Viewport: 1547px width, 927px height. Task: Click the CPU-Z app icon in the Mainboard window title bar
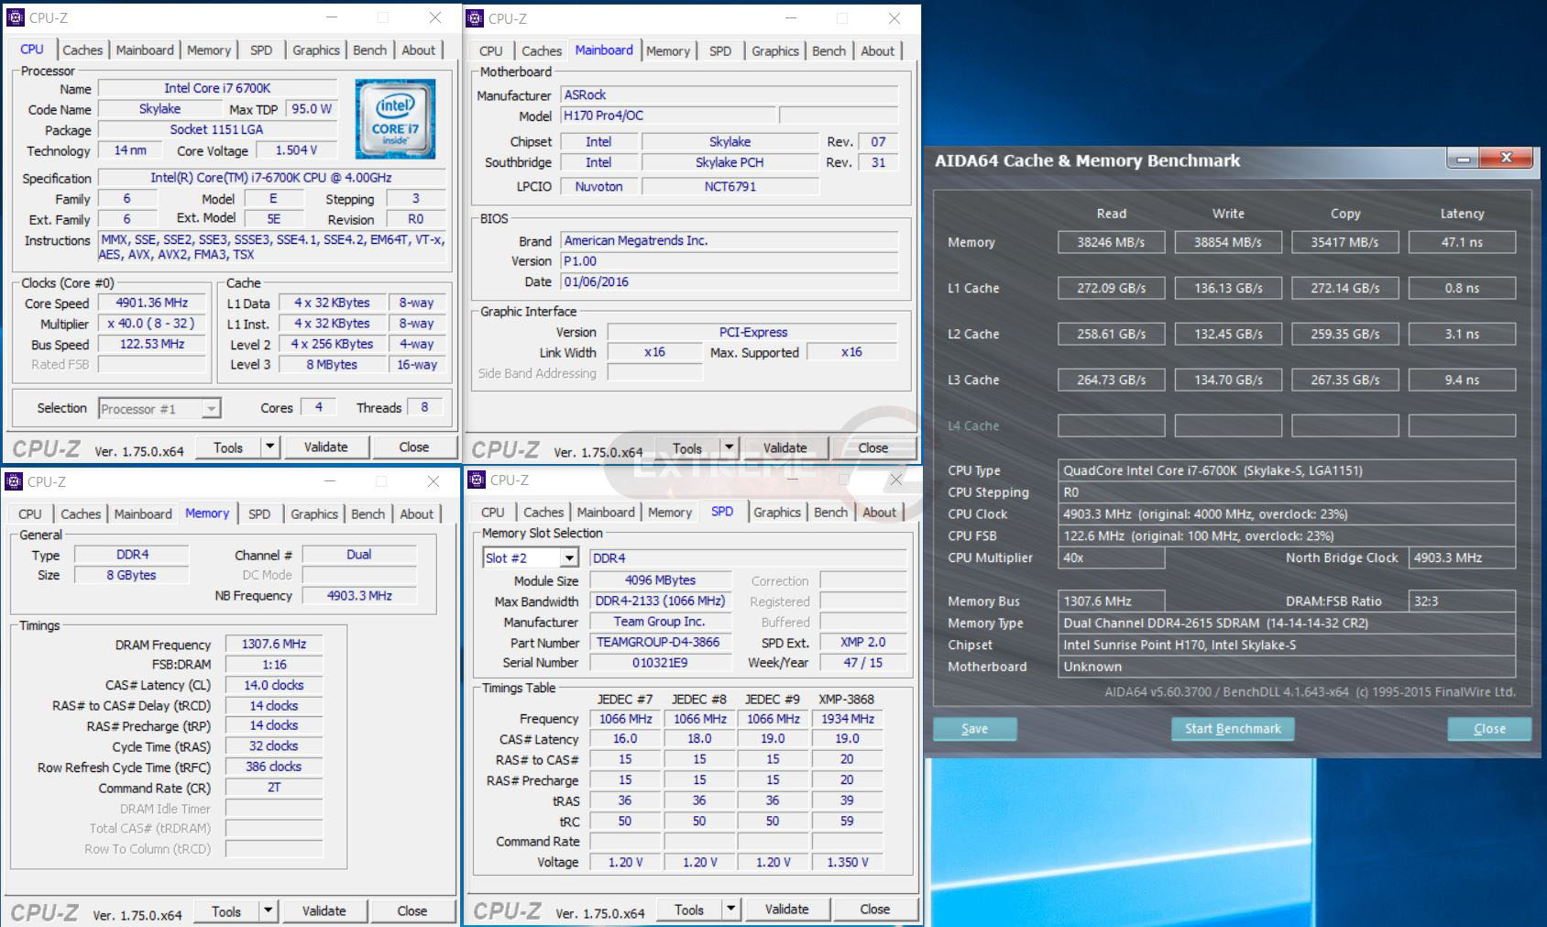pos(476,18)
